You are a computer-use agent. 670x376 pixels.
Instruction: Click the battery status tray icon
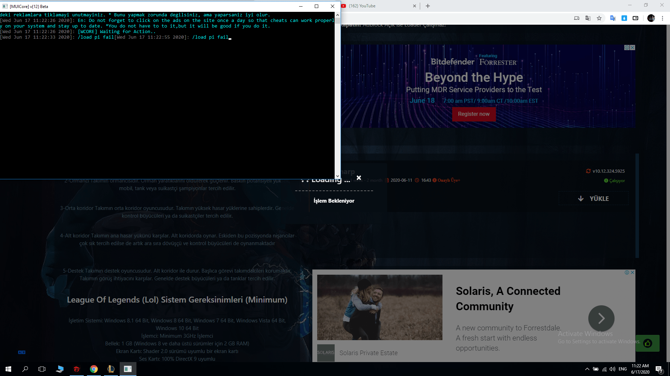(x=596, y=369)
